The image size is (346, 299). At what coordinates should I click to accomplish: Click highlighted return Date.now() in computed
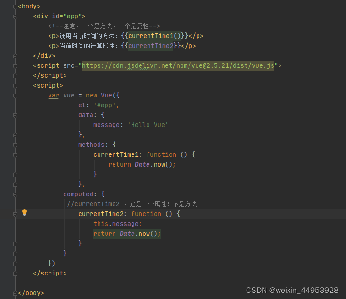[x=127, y=234]
